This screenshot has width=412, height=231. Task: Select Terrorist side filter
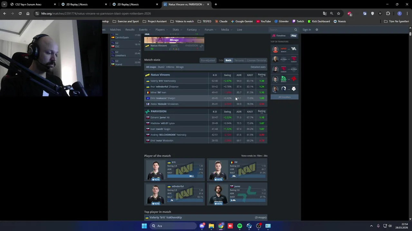click(239, 60)
